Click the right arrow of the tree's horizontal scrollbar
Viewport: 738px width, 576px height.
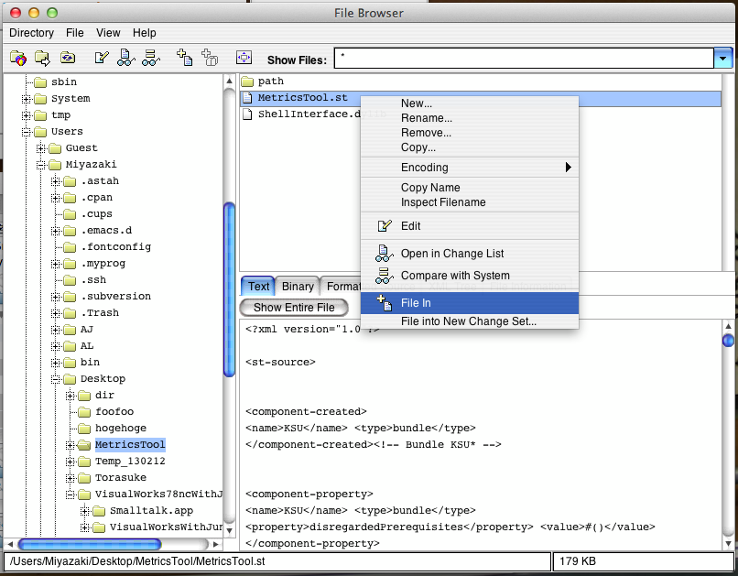pyautogui.click(x=215, y=545)
